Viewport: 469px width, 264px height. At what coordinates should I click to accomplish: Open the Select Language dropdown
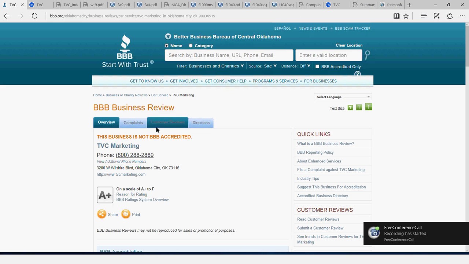coord(343,97)
